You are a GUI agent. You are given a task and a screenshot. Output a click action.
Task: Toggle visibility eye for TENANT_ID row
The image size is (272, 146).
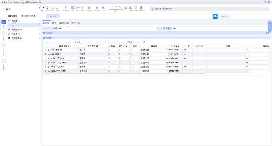pos(49,50)
